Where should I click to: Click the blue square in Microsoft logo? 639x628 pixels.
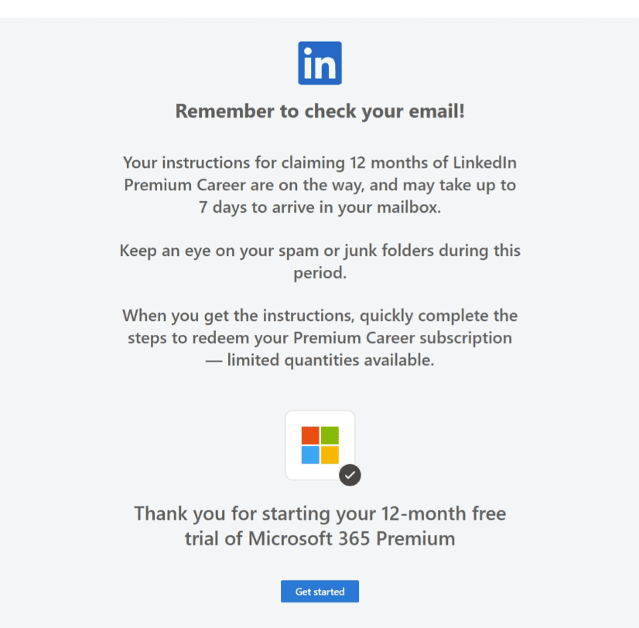[310, 455]
